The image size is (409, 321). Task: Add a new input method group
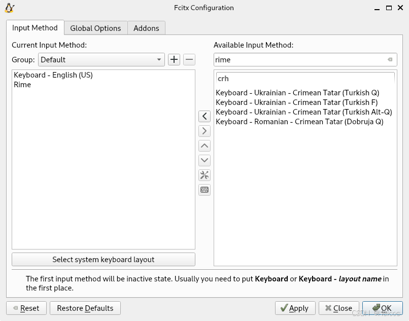174,59
